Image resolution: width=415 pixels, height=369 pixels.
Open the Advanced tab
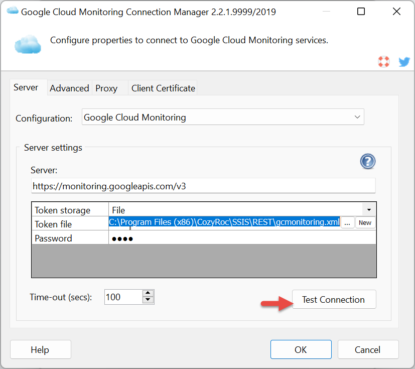coord(69,88)
